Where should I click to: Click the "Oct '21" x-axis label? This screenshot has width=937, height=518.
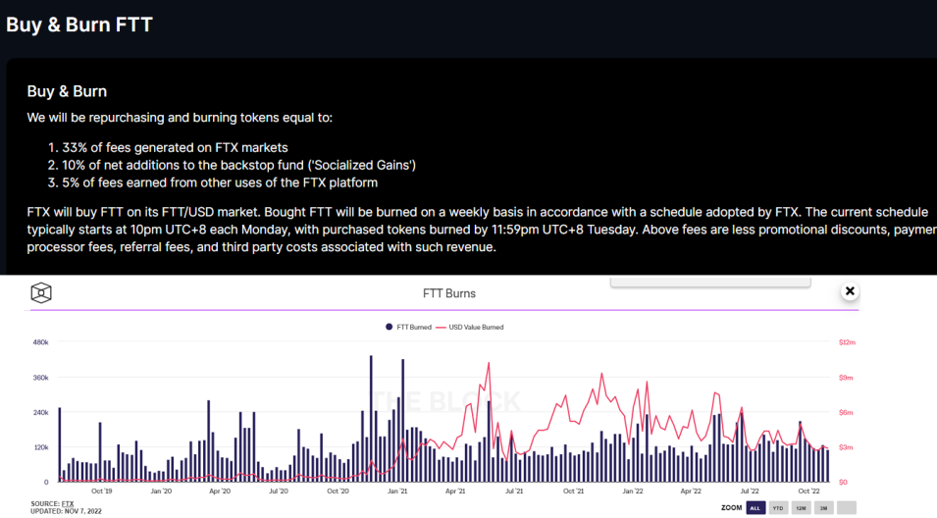click(x=573, y=492)
